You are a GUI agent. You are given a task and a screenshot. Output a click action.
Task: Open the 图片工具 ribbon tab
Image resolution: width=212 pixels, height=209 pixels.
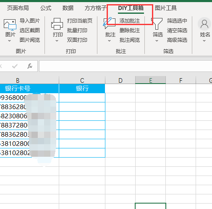(166, 8)
